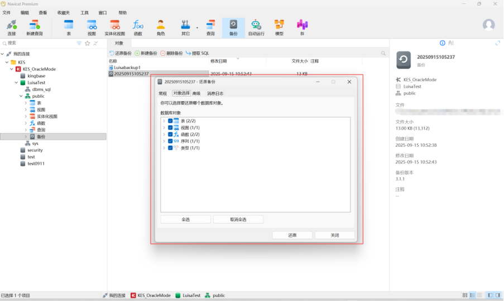Expand the 函数 (2/2) node in the dialog
Screen dimensions: 504x301
click(164, 135)
